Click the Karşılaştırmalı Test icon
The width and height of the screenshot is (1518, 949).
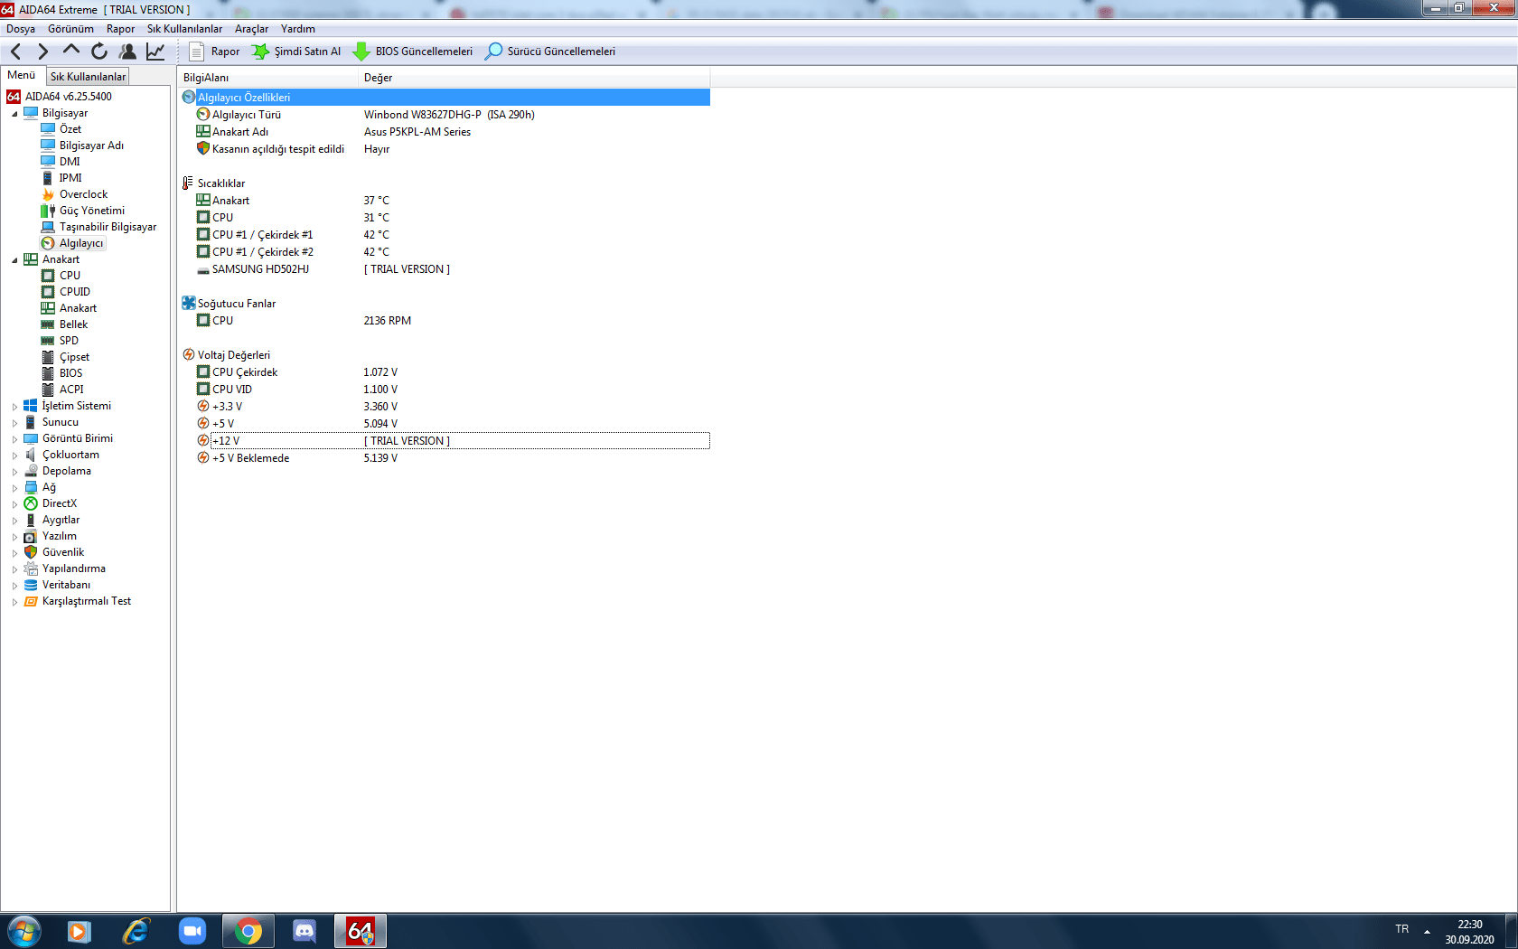(31, 601)
